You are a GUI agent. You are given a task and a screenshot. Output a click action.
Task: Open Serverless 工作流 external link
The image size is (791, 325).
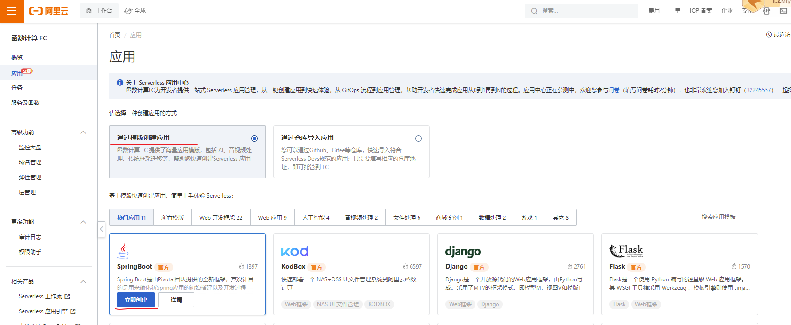pyautogui.click(x=44, y=296)
